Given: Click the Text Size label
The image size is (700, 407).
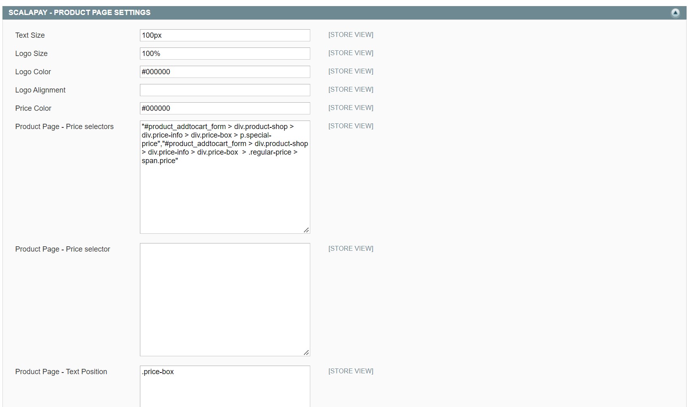Looking at the screenshot, I should [x=30, y=35].
